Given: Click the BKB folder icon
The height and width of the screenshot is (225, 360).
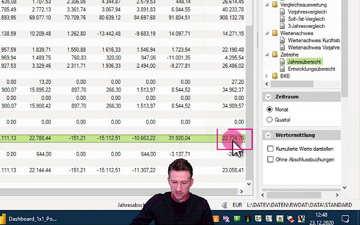Looking at the screenshot, I should point(275,76).
